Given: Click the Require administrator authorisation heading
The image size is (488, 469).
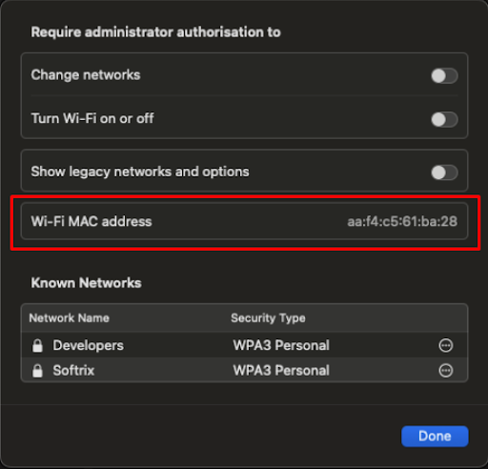Looking at the screenshot, I should point(155,32).
